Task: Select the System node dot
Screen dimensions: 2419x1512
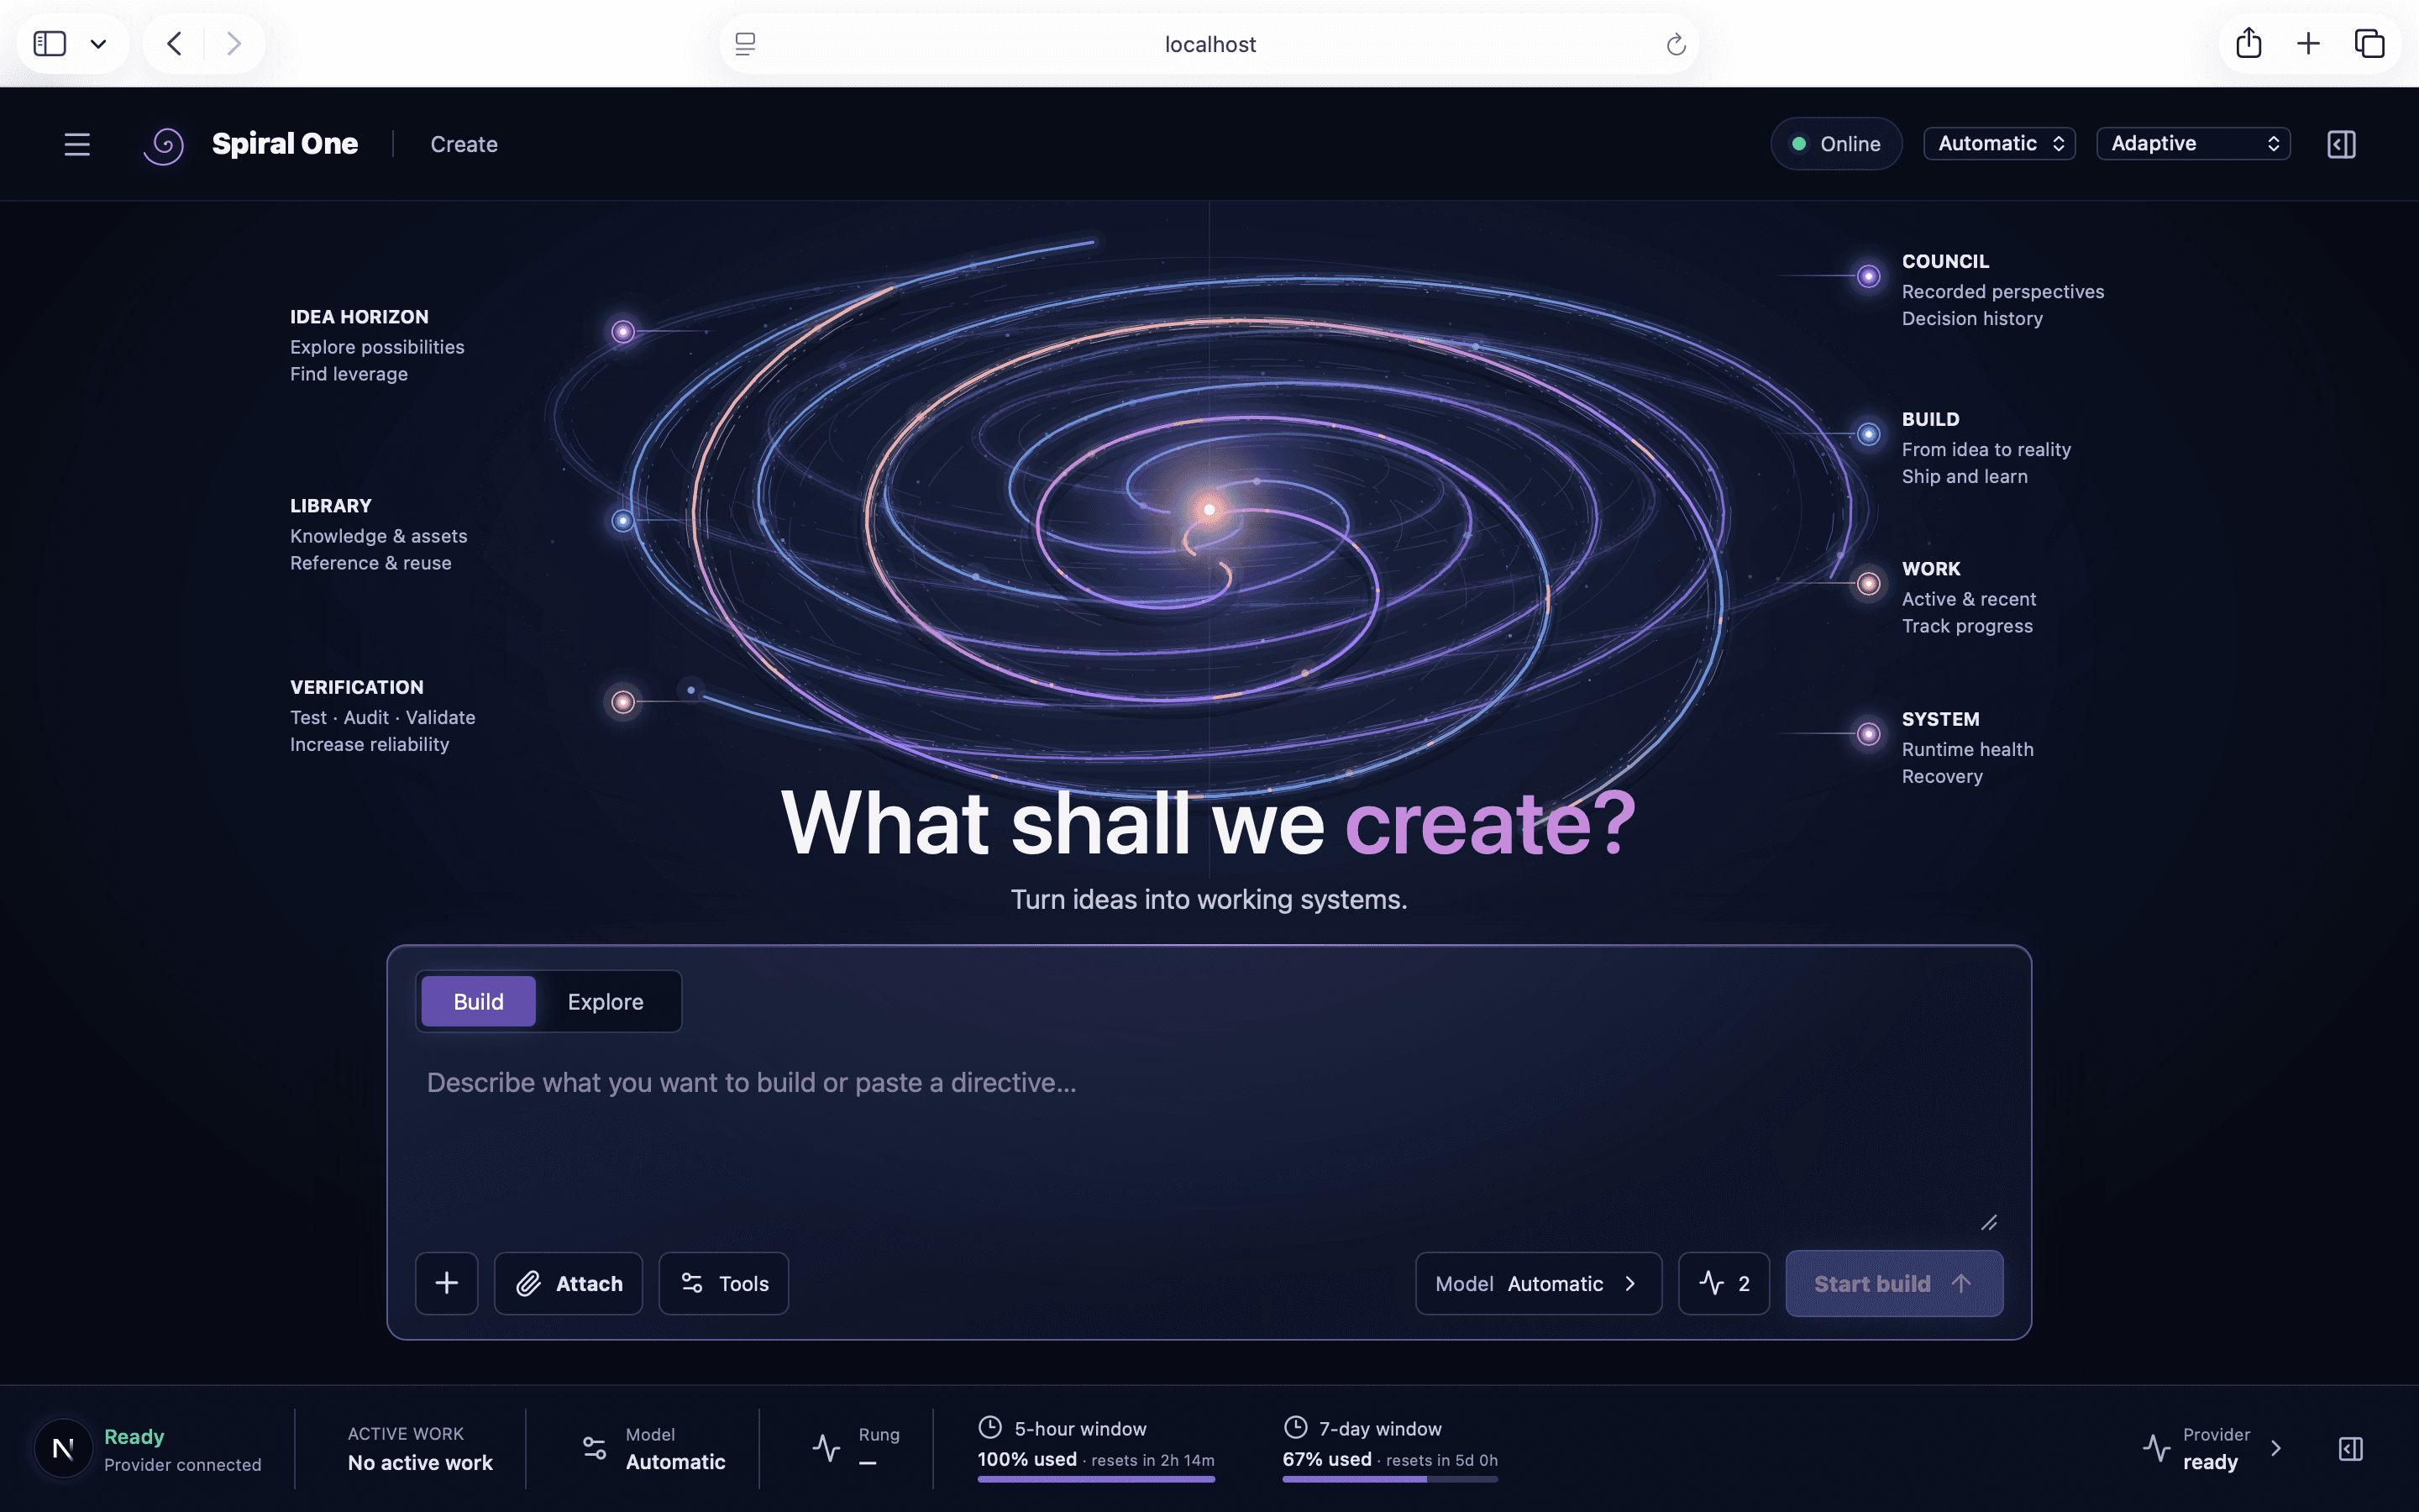Action: coord(1868,734)
